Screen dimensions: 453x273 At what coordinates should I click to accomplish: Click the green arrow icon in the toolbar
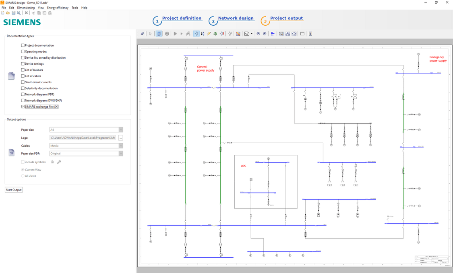215,33
